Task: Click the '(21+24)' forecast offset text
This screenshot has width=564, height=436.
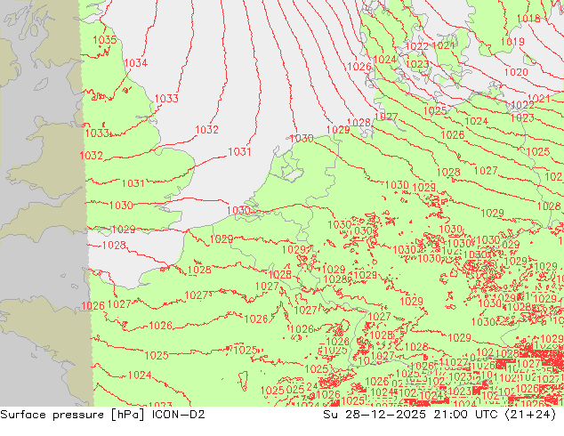Action: tap(530, 415)
